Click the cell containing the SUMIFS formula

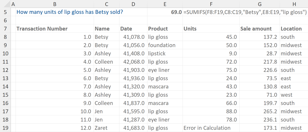(x=245, y=12)
